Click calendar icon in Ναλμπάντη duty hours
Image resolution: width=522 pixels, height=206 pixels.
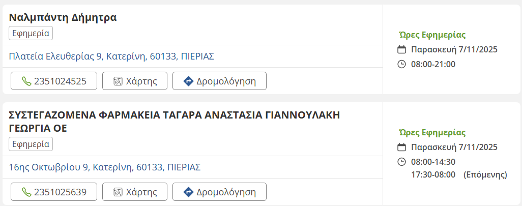click(x=401, y=50)
